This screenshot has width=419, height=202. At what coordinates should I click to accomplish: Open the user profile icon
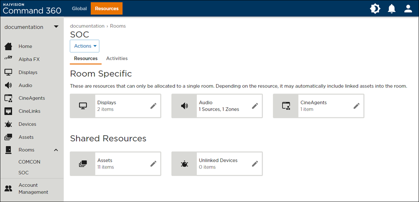coord(408,8)
